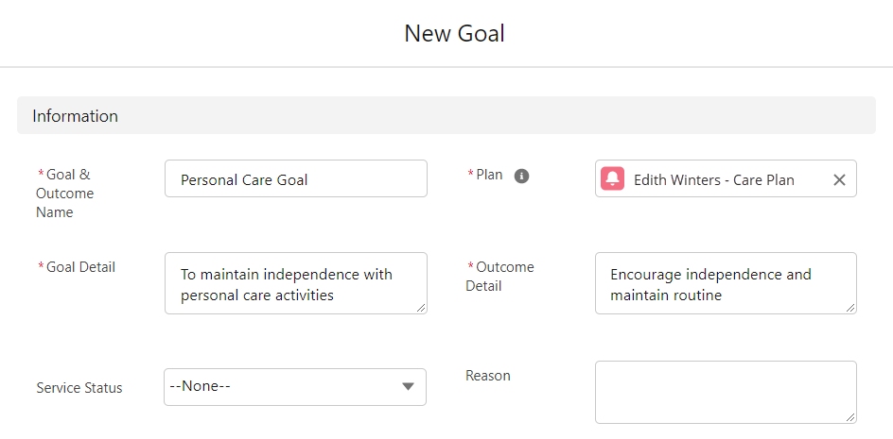893x439 pixels.
Task: Select the --None-- Service Status combobox
Action: pyautogui.click(x=295, y=387)
